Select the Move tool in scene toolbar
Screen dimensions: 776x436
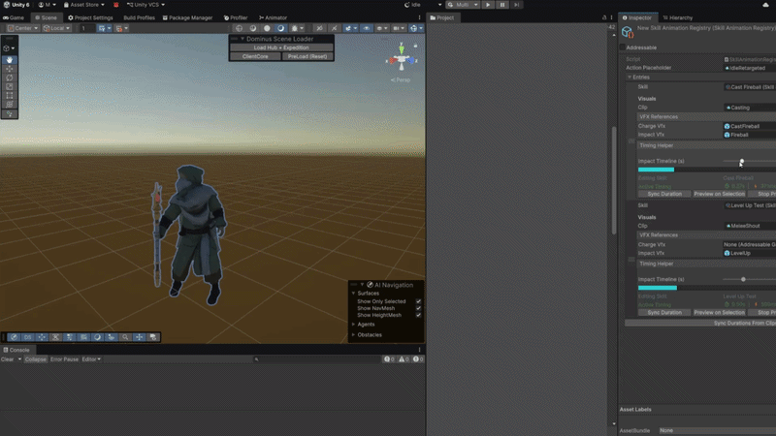tap(10, 69)
